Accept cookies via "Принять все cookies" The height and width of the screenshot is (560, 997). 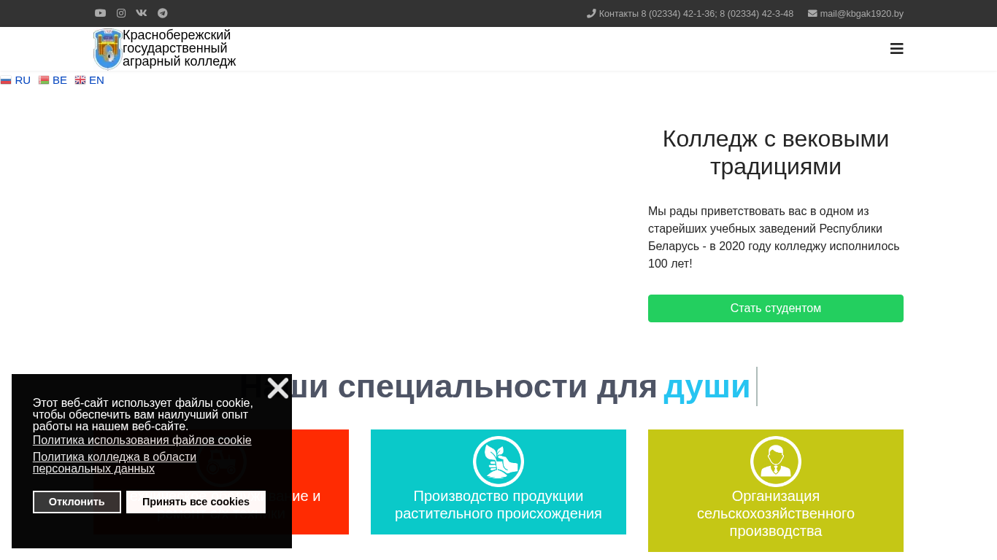(x=196, y=502)
